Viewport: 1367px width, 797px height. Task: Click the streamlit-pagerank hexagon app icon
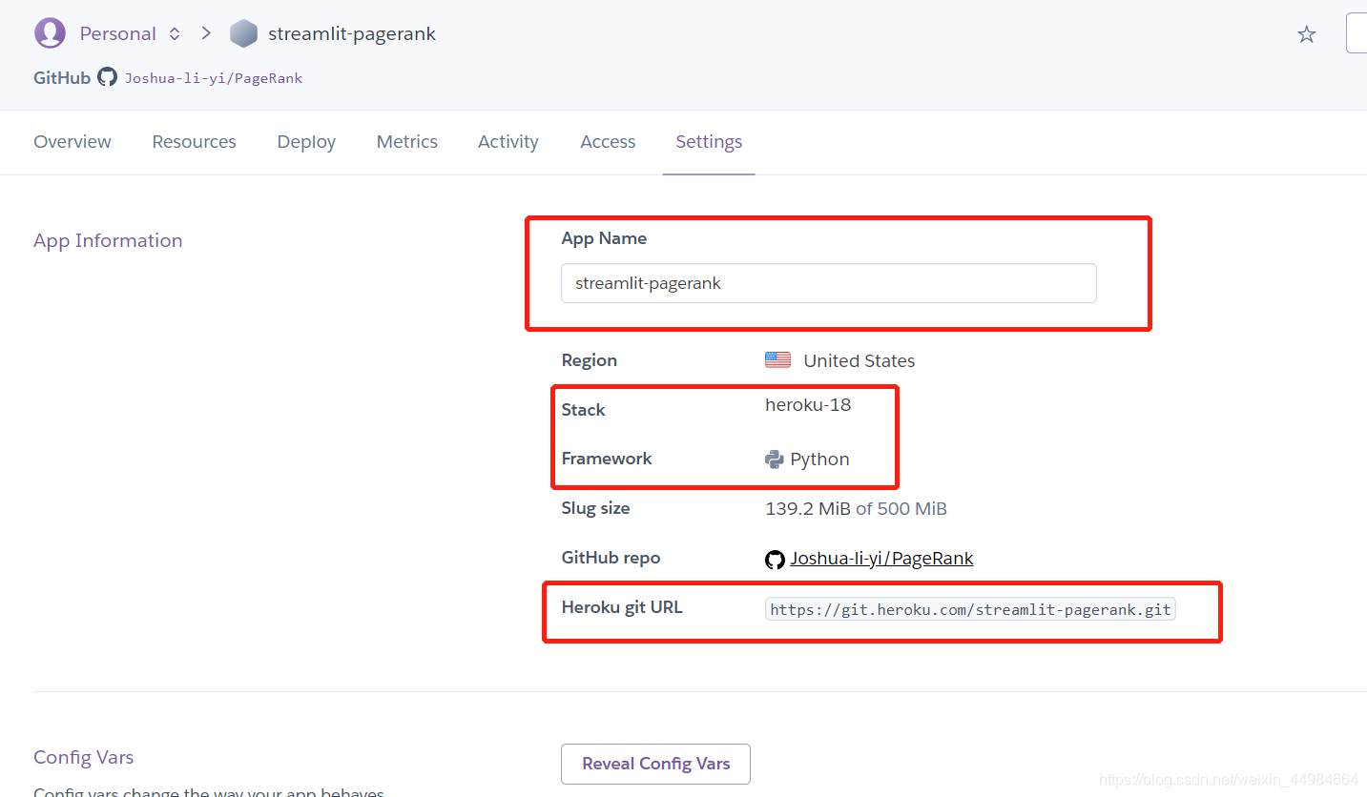click(243, 32)
